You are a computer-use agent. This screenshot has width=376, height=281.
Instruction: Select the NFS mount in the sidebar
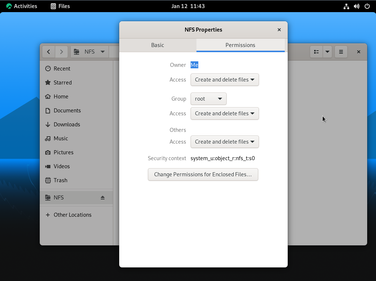pyautogui.click(x=76, y=198)
